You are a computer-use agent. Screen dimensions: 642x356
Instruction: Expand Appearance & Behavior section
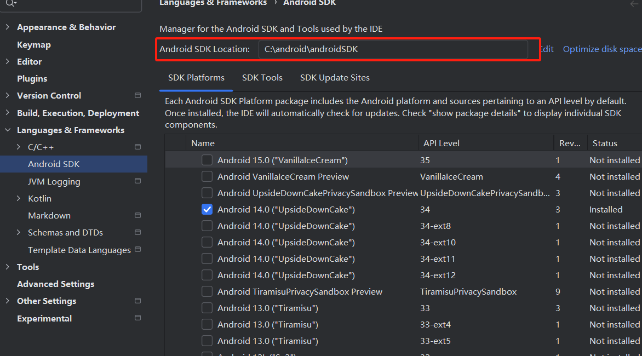[x=7, y=27]
